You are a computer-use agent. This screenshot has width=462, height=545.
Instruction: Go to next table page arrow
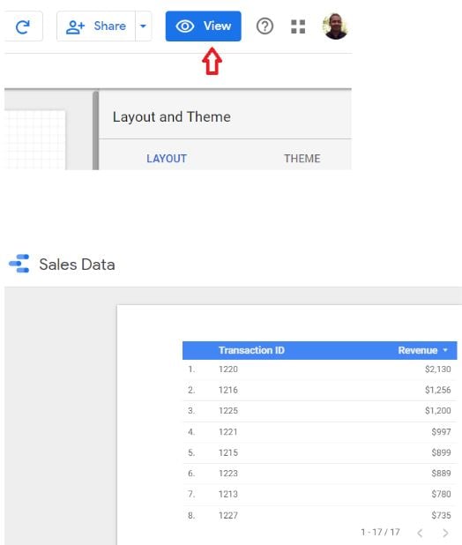point(445,533)
